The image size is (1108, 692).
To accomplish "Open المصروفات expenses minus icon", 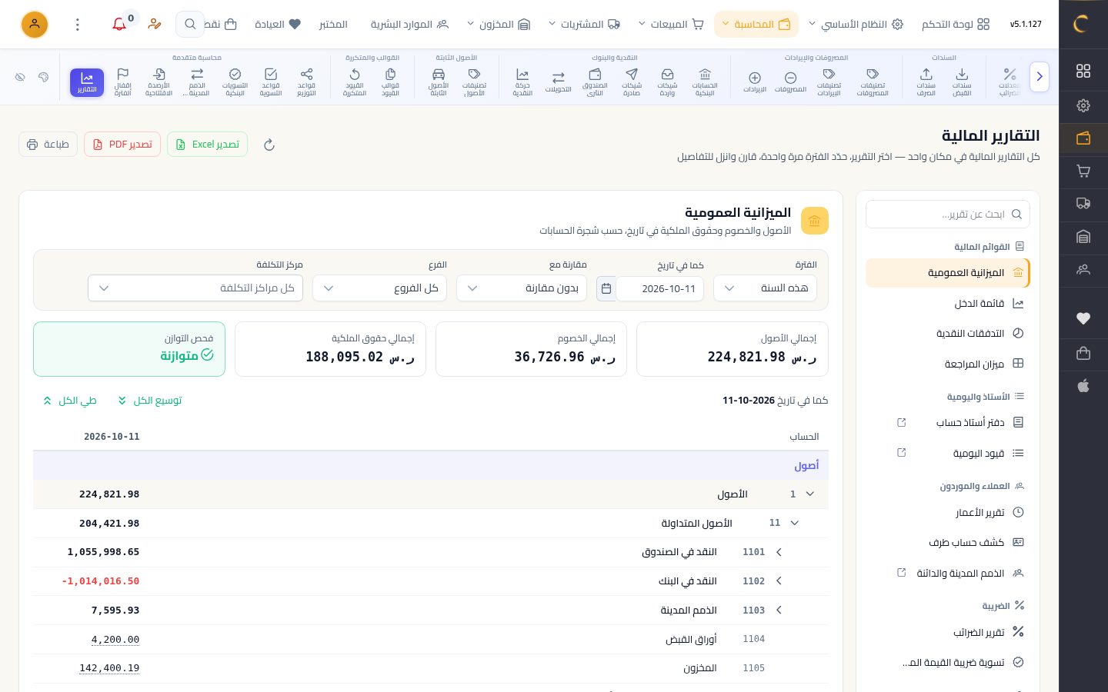I will pyautogui.click(x=790, y=82).
